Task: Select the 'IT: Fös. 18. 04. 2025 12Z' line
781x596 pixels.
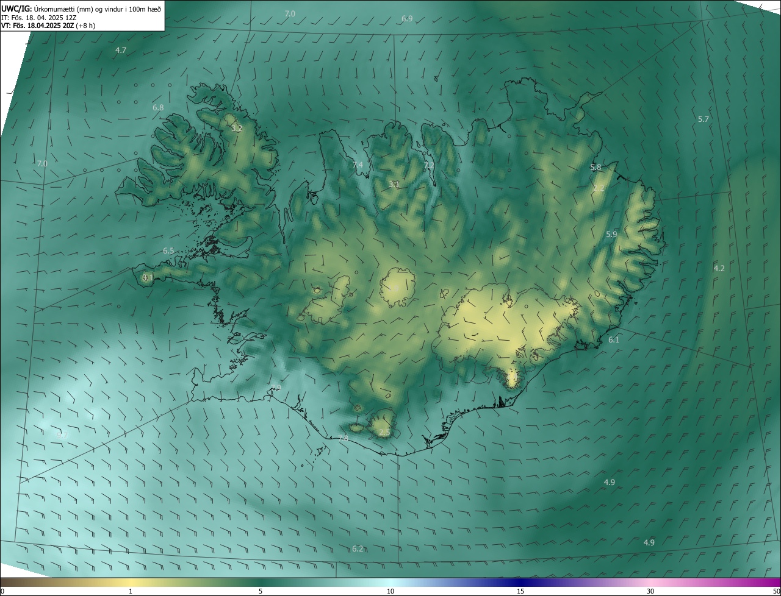Action: (38, 17)
